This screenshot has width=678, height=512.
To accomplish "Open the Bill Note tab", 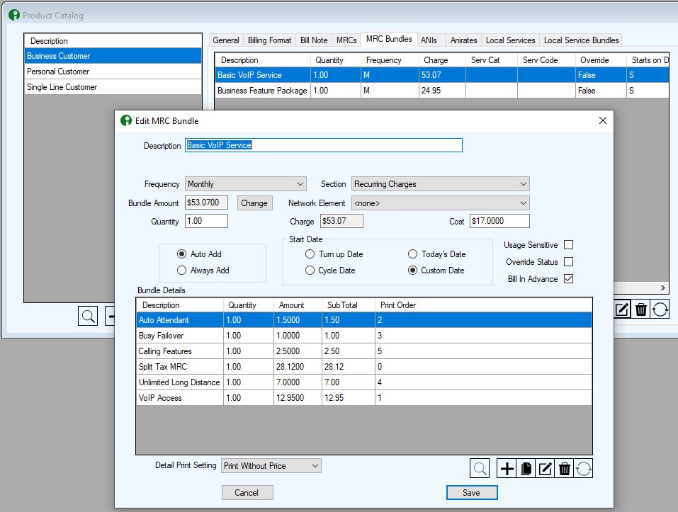I will [314, 40].
